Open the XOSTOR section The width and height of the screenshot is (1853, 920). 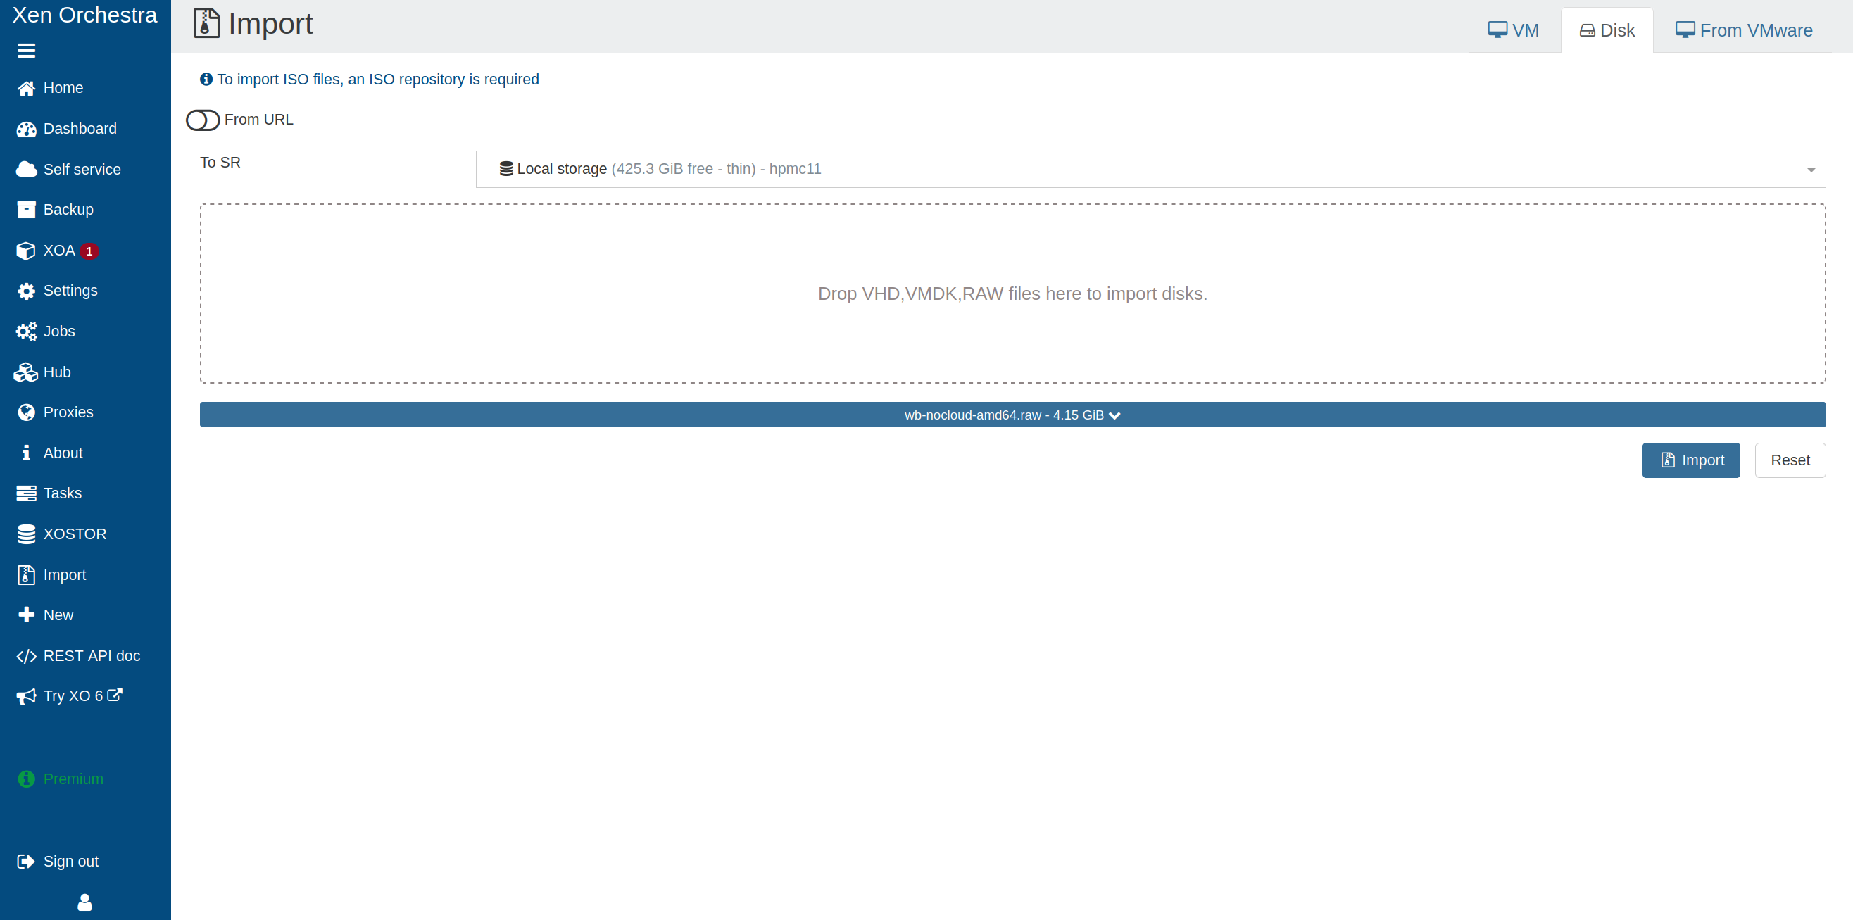[75, 534]
